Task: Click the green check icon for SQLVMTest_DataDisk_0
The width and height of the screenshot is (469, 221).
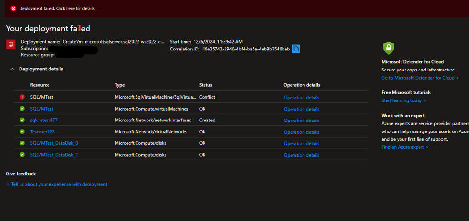Action: [x=22, y=143]
